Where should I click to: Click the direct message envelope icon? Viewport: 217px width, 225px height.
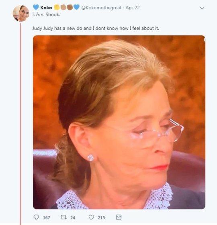pyautogui.click(x=119, y=217)
